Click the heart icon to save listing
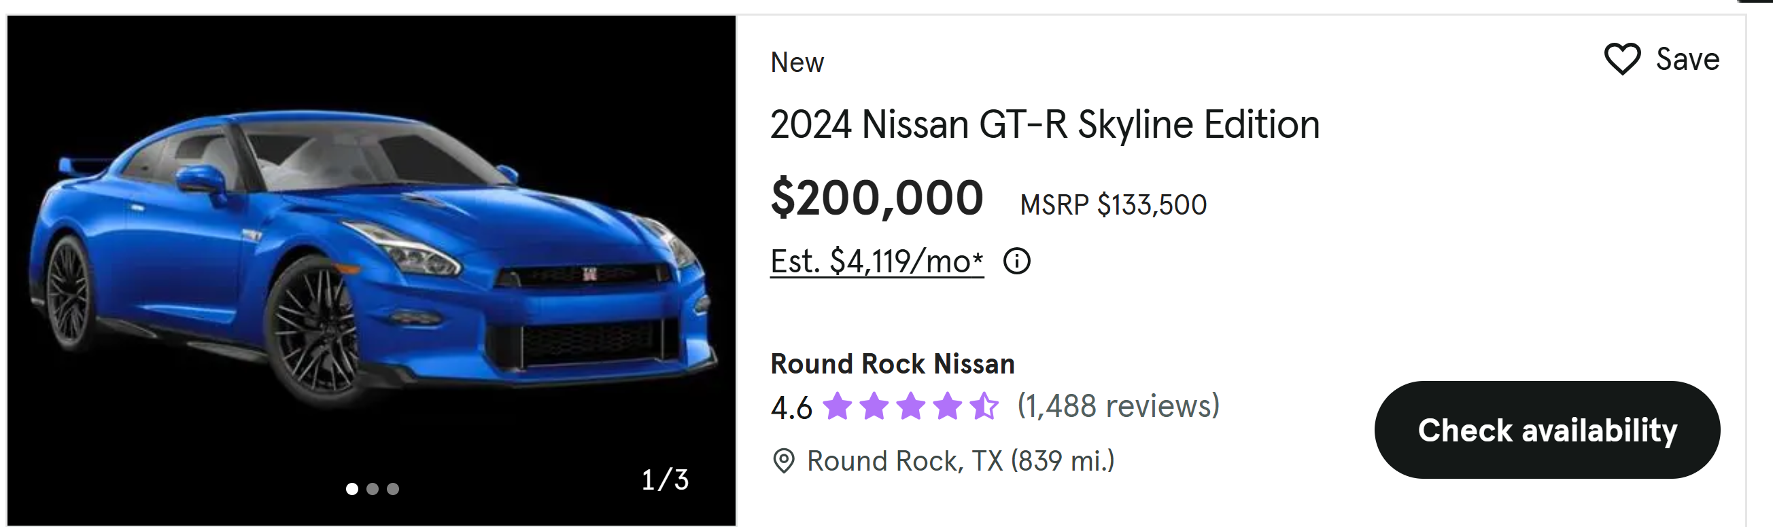 pyautogui.click(x=1621, y=59)
